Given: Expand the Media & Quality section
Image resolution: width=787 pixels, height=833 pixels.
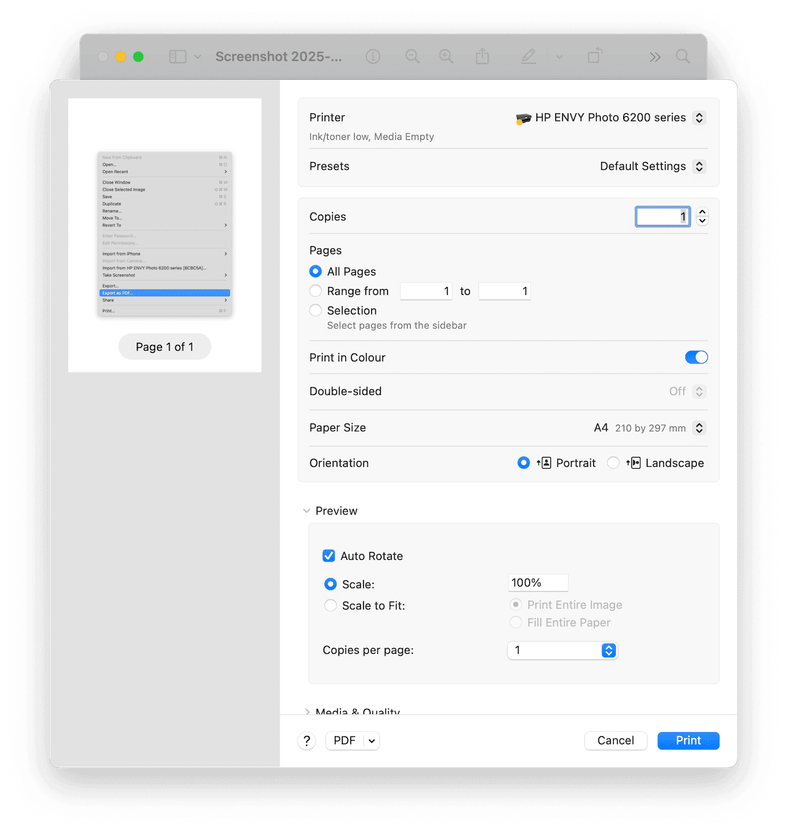Looking at the screenshot, I should (x=307, y=711).
